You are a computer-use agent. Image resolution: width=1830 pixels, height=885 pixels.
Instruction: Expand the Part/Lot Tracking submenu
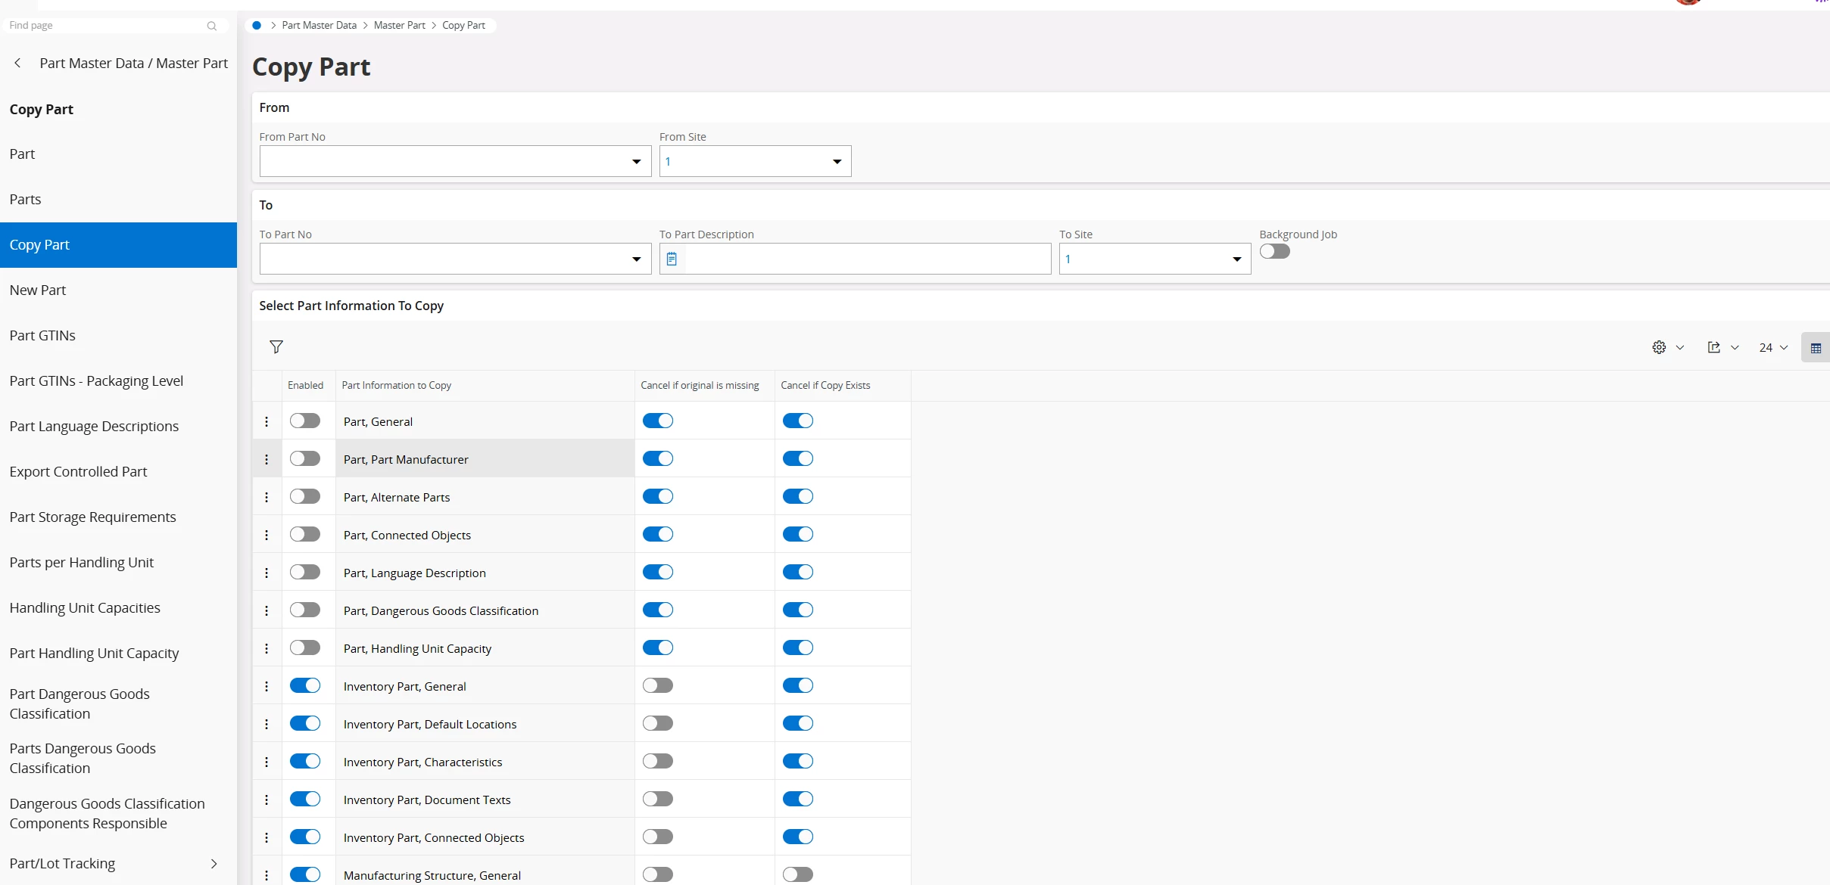pos(214,864)
